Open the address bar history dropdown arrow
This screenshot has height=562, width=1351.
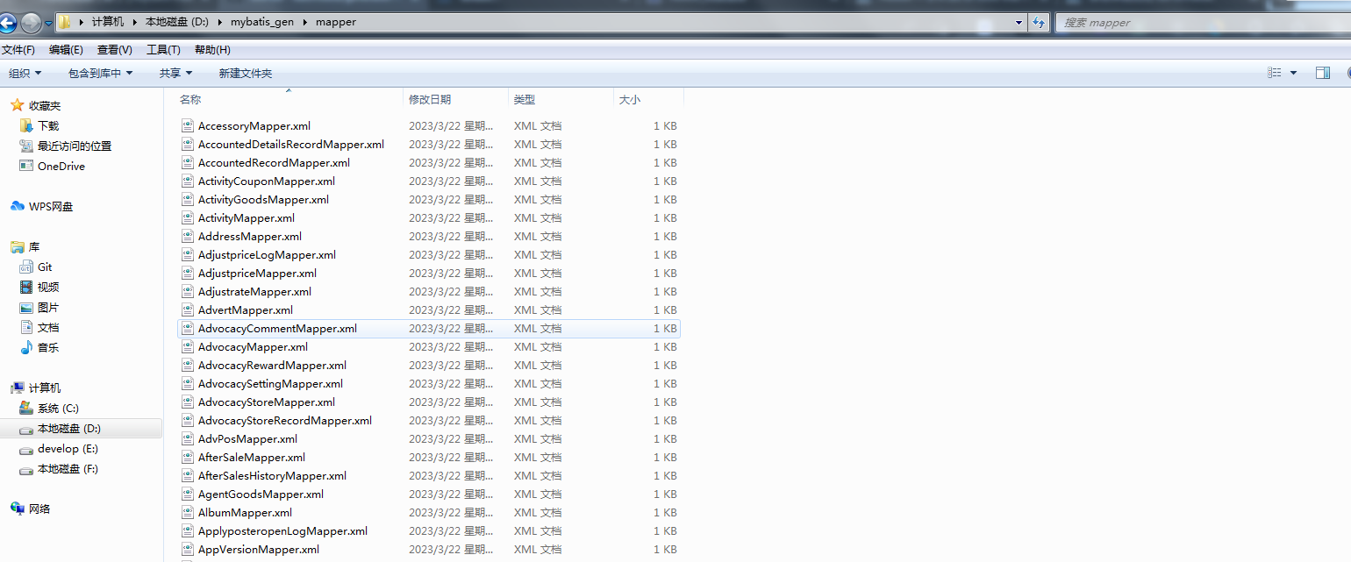1019,23
